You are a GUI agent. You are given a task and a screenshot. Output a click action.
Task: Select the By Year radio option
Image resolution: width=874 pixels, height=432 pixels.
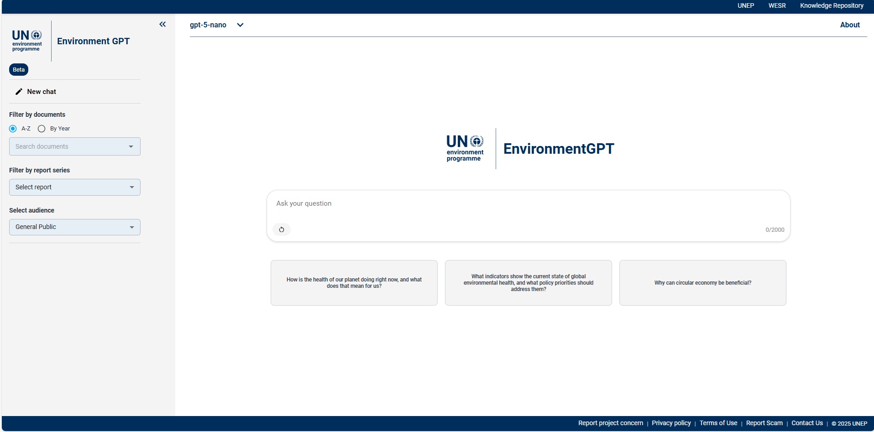(x=42, y=129)
